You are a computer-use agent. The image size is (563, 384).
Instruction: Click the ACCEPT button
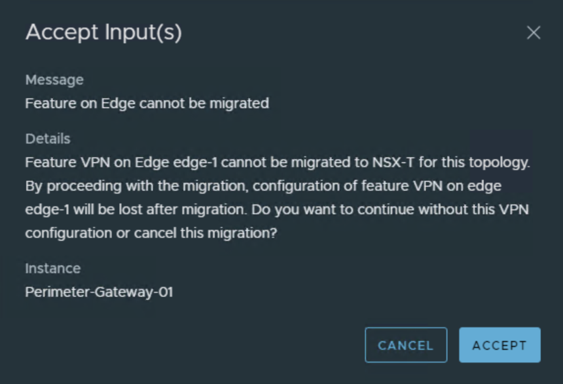[499, 345]
